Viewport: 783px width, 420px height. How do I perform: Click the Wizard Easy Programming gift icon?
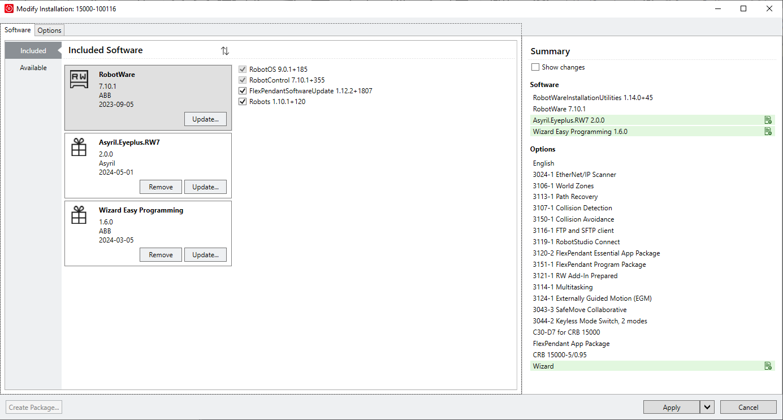[x=79, y=215]
